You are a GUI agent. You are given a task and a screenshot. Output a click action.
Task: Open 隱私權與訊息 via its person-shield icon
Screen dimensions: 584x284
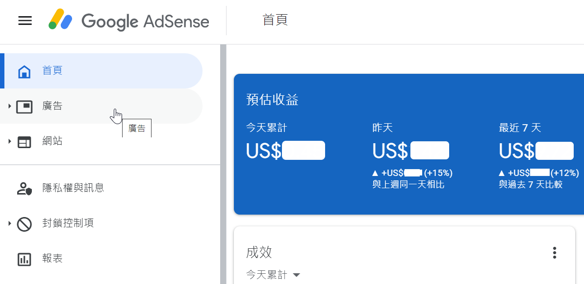click(25, 188)
